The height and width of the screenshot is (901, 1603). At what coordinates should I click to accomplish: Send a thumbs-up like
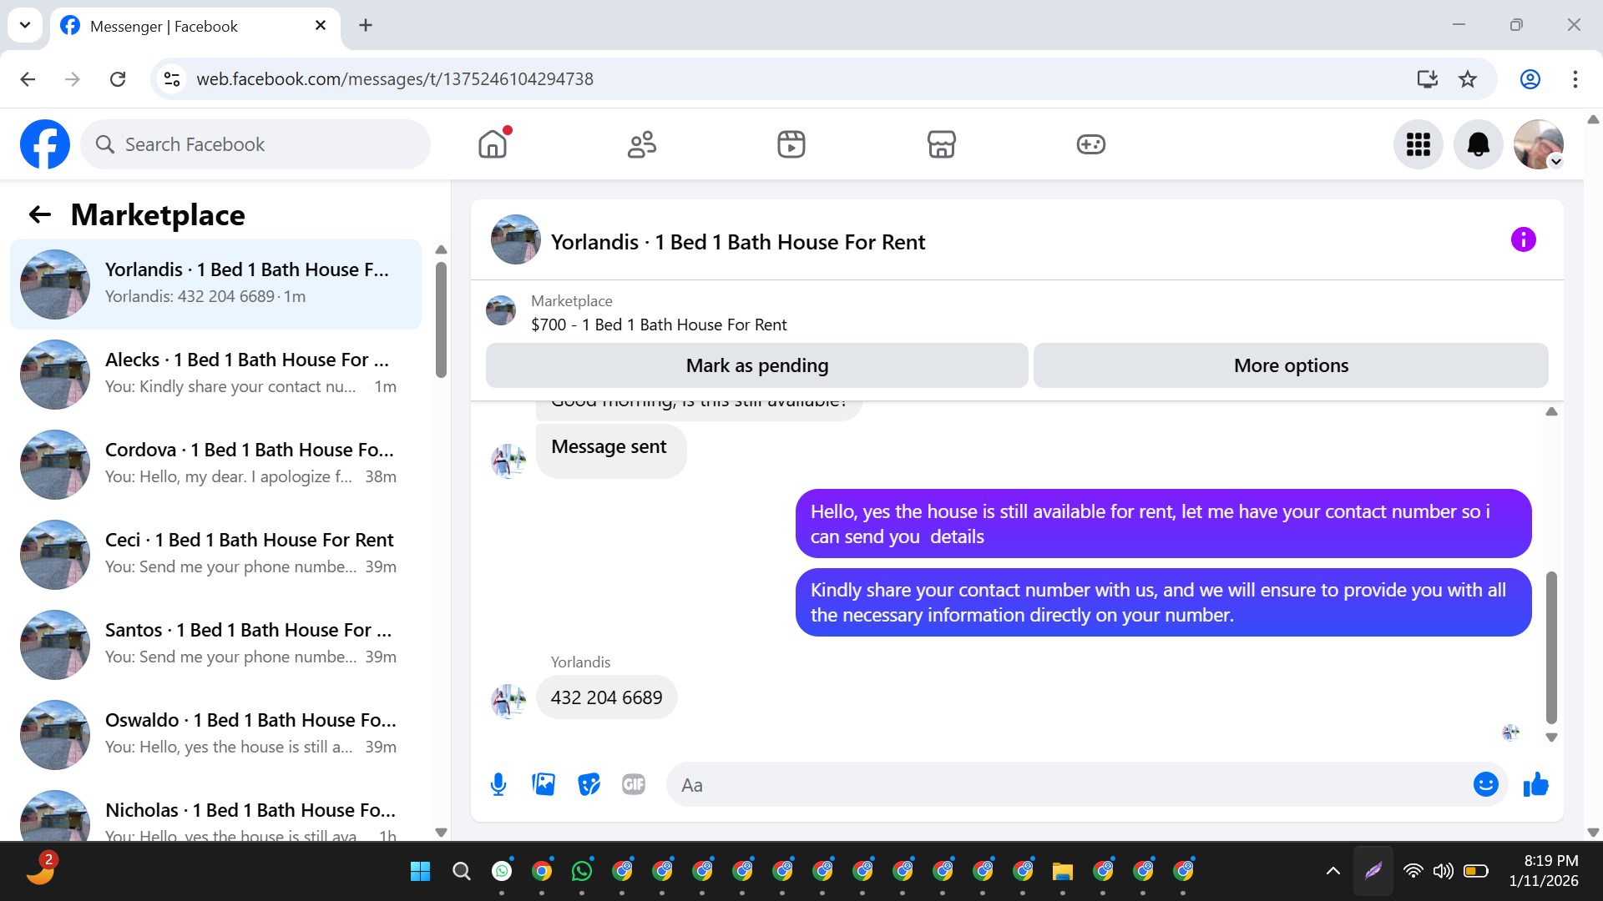[x=1535, y=784]
